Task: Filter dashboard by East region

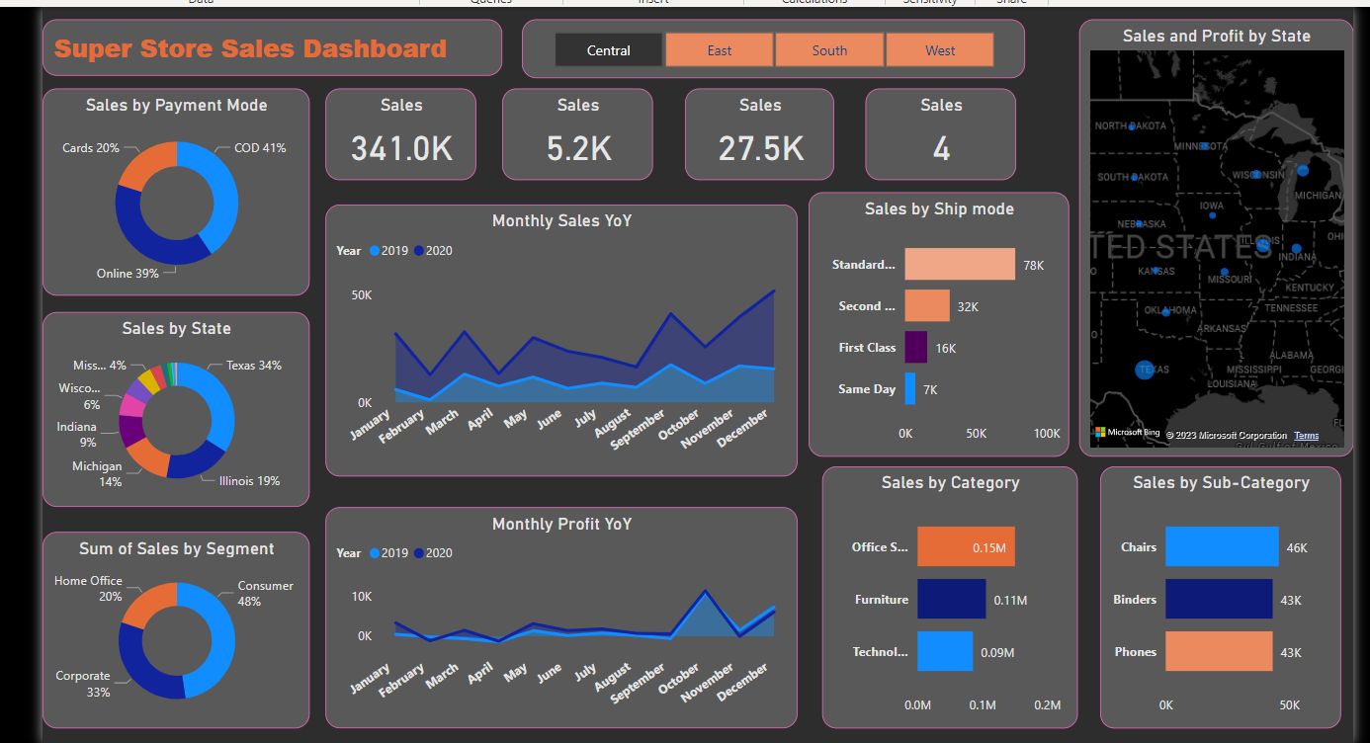Action: (720, 50)
